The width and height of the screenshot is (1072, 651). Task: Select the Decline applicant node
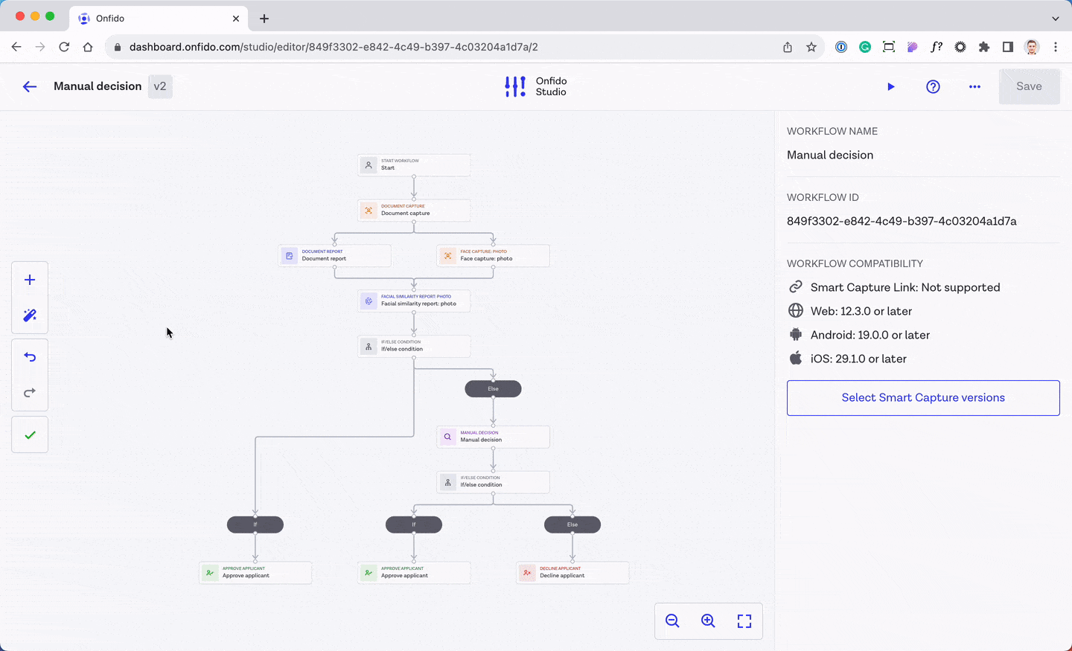[x=572, y=573]
